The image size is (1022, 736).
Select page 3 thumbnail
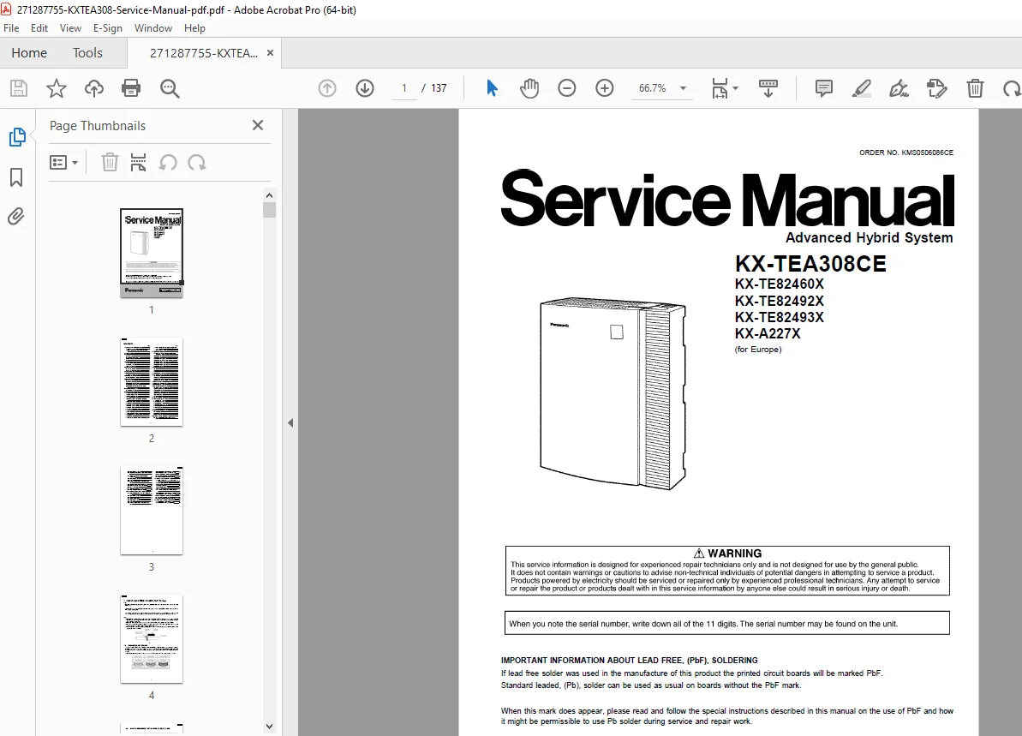pos(152,511)
